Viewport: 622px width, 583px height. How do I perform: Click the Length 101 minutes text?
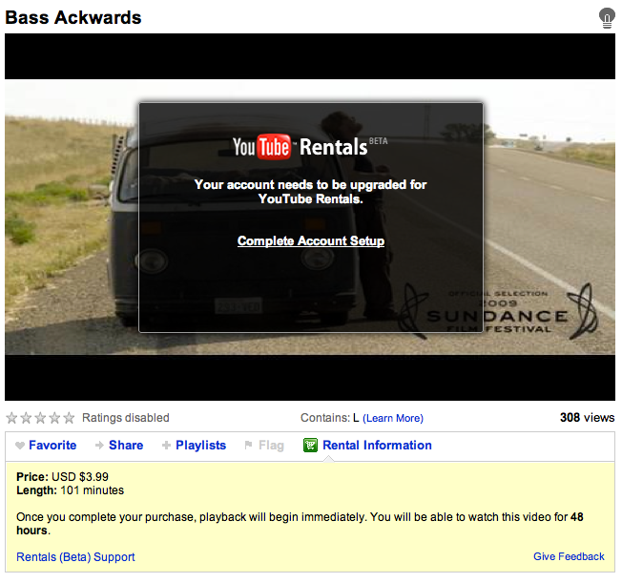pyautogui.click(x=71, y=490)
